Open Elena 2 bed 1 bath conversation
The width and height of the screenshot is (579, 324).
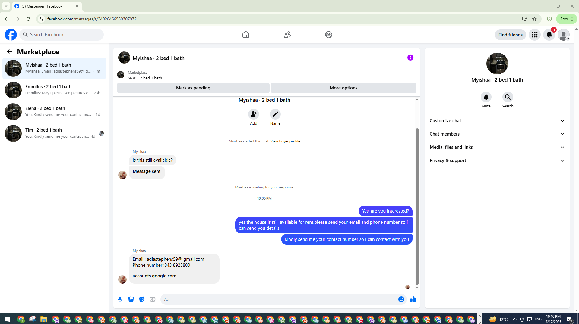tap(54, 112)
